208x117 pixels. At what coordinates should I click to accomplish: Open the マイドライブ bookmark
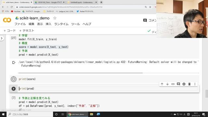tap(32, 11)
